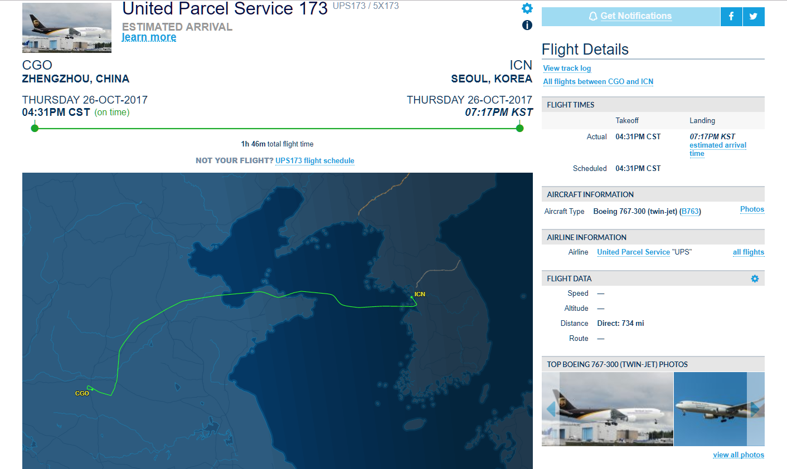Image resolution: width=787 pixels, height=469 pixels.
Task: Open UPS173 flight schedule link
Action: [315, 160]
